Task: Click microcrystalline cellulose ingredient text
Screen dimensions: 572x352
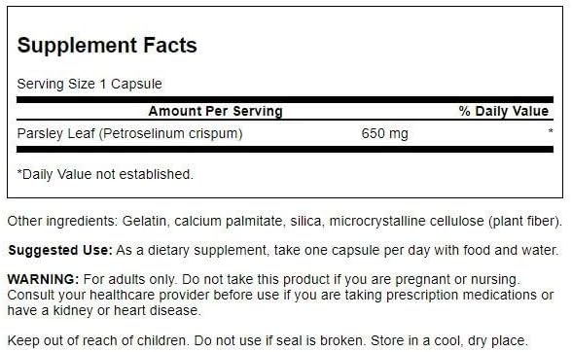Action: [407, 222]
